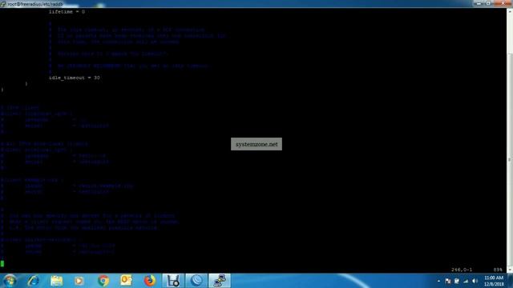The width and height of the screenshot is (513, 288).
Task: Click the green vim cursor block
Action: (2, 263)
